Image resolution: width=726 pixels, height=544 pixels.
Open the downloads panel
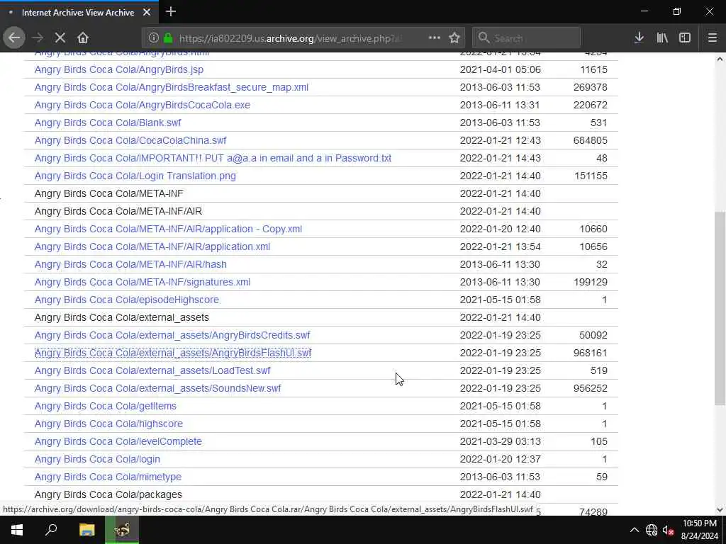pyautogui.click(x=639, y=38)
